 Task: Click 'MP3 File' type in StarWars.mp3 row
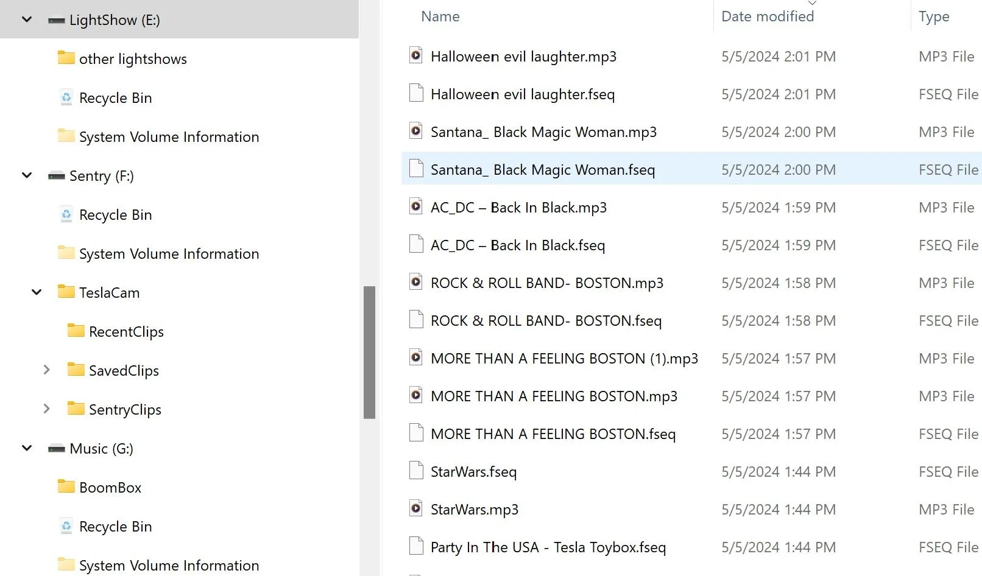click(x=946, y=510)
